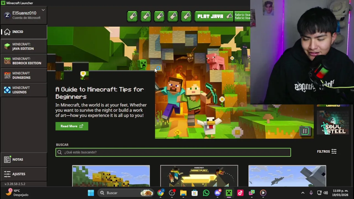This screenshot has height=199, width=354.
Task: Select Minecraft: Java Edition in sidebar
Action: coord(24,46)
